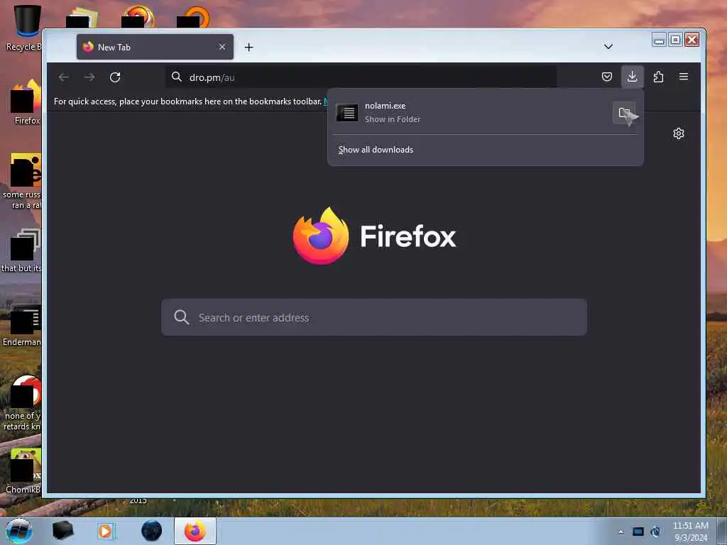This screenshot has height=545, width=727.
Task: Click the Firefox taskbar button
Action: (x=195, y=531)
